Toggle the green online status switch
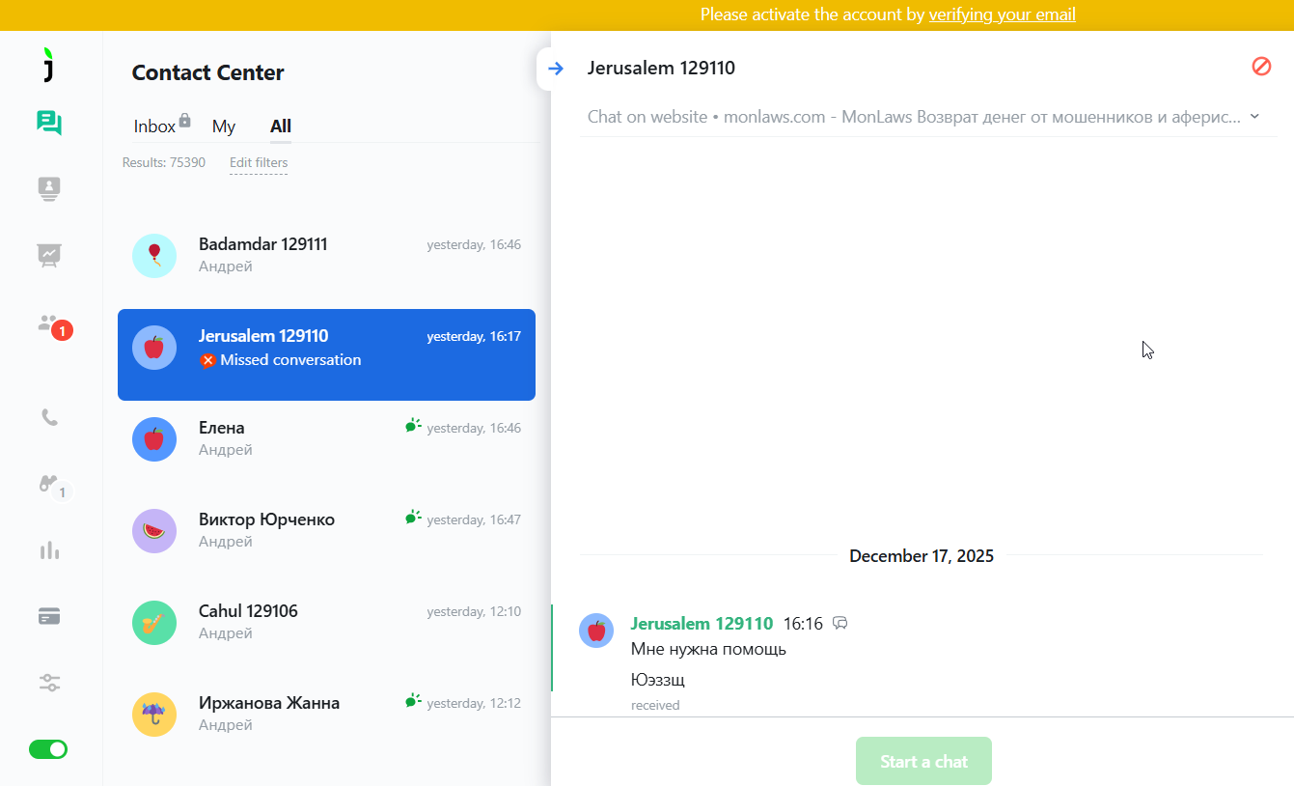The height and width of the screenshot is (786, 1294). tap(48, 749)
